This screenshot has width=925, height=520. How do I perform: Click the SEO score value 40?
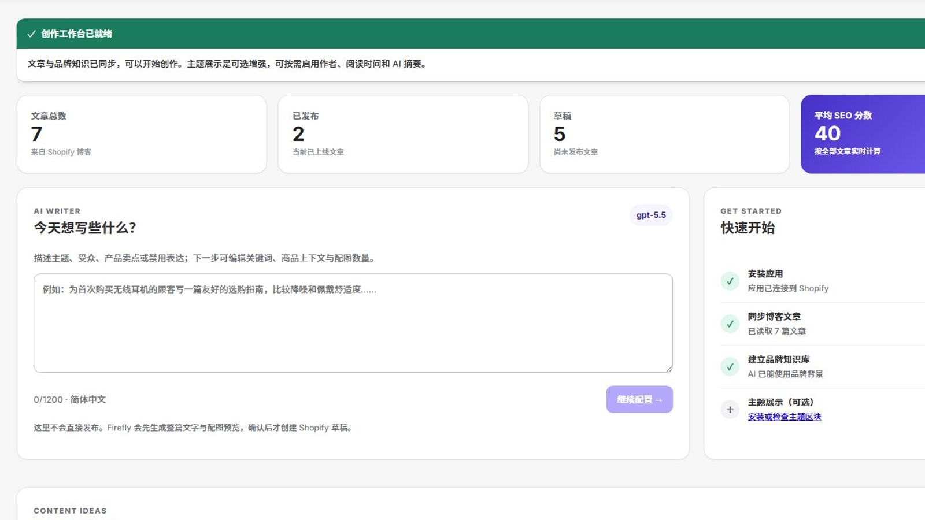[827, 133]
